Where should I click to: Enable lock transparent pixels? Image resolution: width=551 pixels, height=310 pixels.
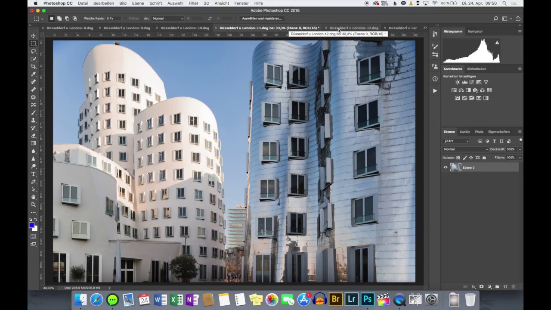pos(458,158)
